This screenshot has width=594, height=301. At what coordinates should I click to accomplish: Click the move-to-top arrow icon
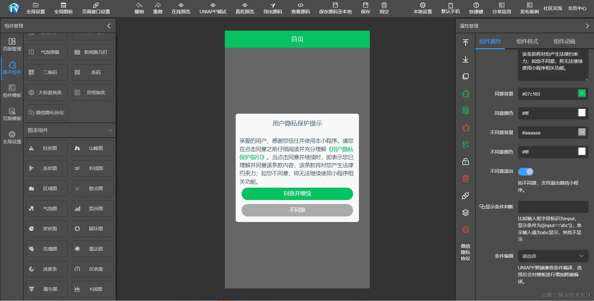(x=465, y=42)
